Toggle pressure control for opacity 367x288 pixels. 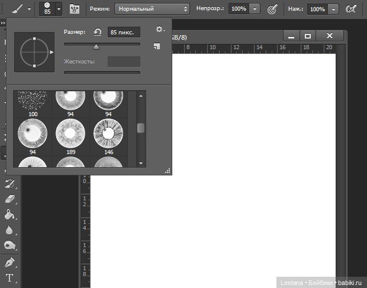click(x=272, y=9)
